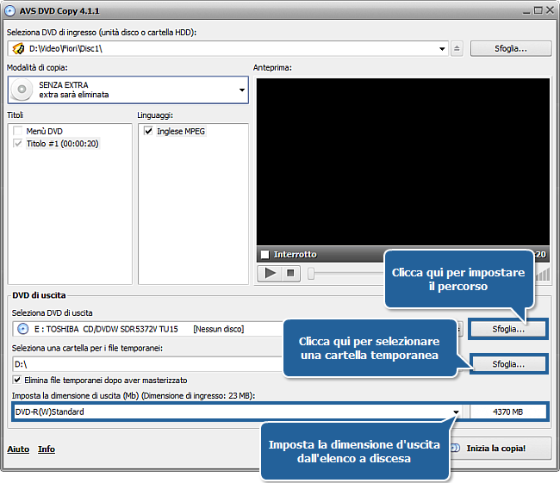Image resolution: width=560 pixels, height=483 pixels.
Task: Click the 4370 MB output size field
Action: [x=507, y=412]
